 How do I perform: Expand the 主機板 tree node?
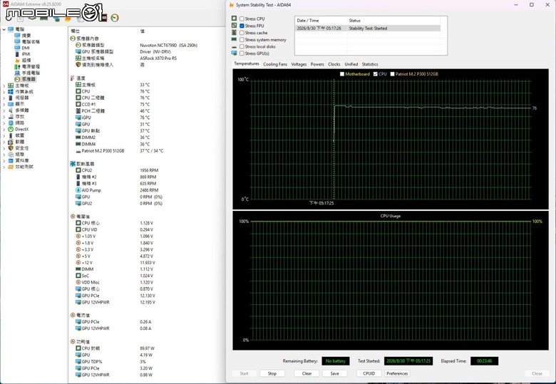point(4,85)
